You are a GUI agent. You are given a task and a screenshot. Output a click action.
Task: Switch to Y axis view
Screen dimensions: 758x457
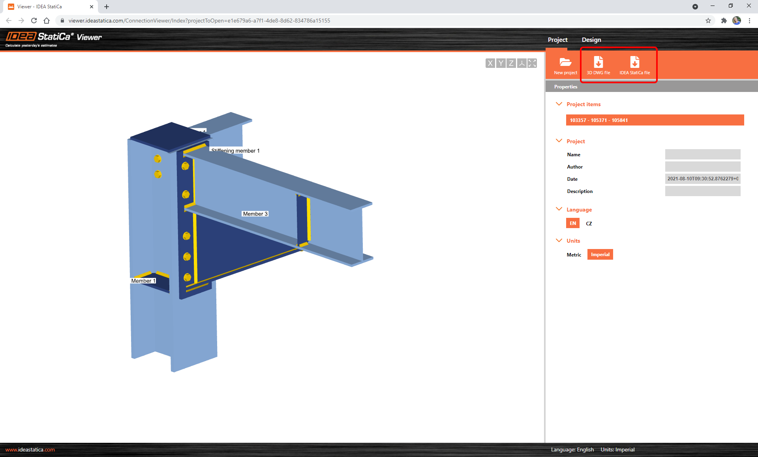pyautogui.click(x=501, y=63)
